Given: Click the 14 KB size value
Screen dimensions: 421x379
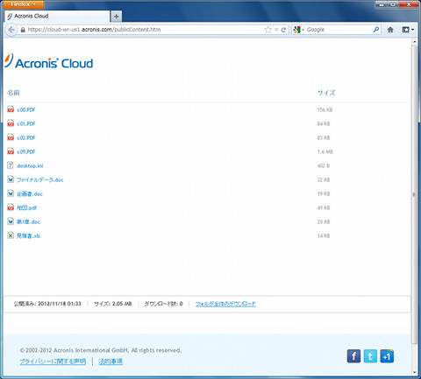Looking at the screenshot, I should coord(324,236).
